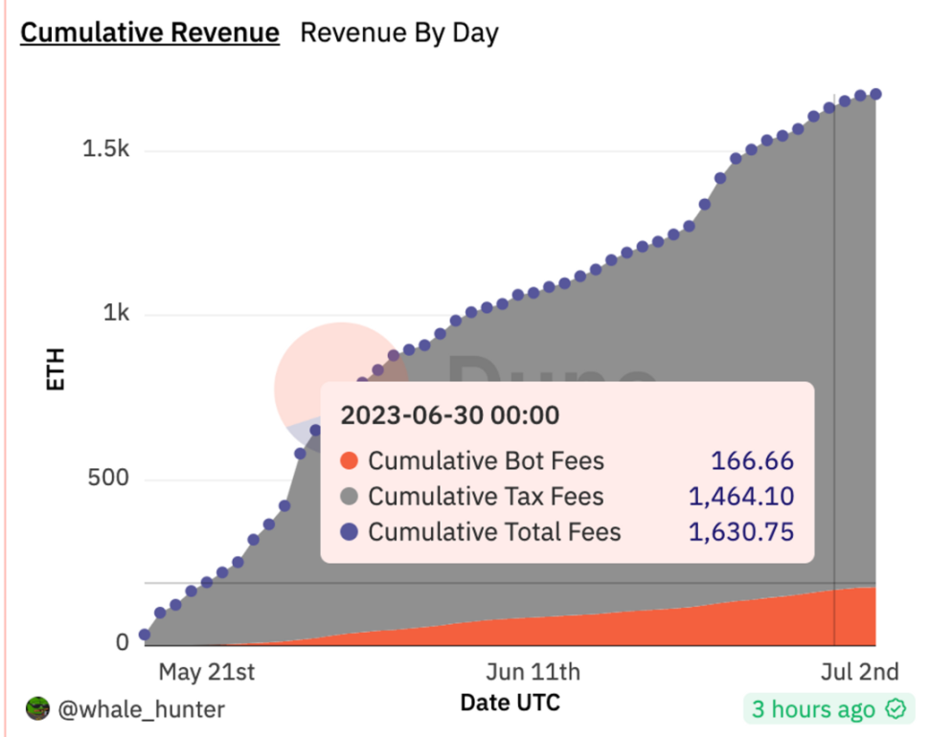Switch to Revenue By Day tab
Viewport: 931px width, 737px height.
(399, 33)
